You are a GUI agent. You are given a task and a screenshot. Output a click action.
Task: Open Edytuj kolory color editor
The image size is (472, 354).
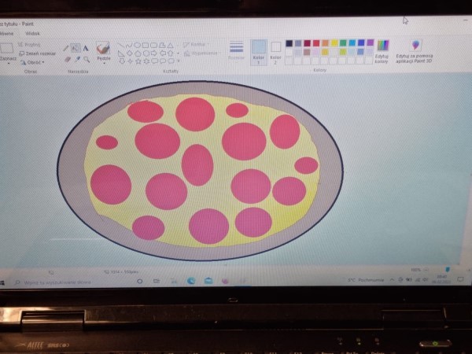pyautogui.click(x=382, y=51)
